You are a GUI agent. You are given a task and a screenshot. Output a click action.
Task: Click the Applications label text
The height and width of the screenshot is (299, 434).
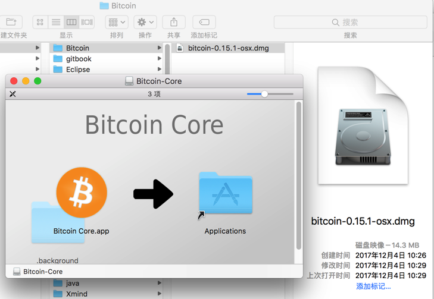[225, 231]
